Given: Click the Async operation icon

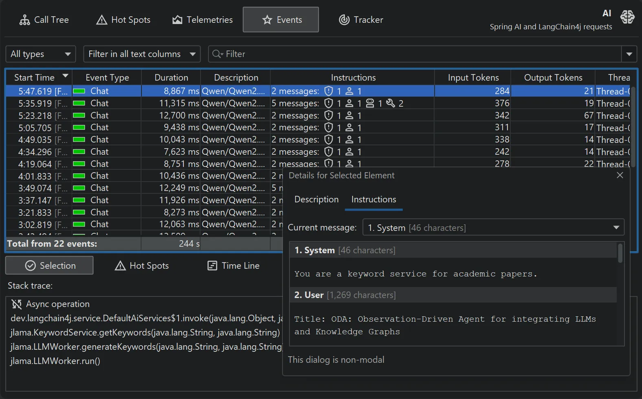Looking at the screenshot, I should [17, 304].
